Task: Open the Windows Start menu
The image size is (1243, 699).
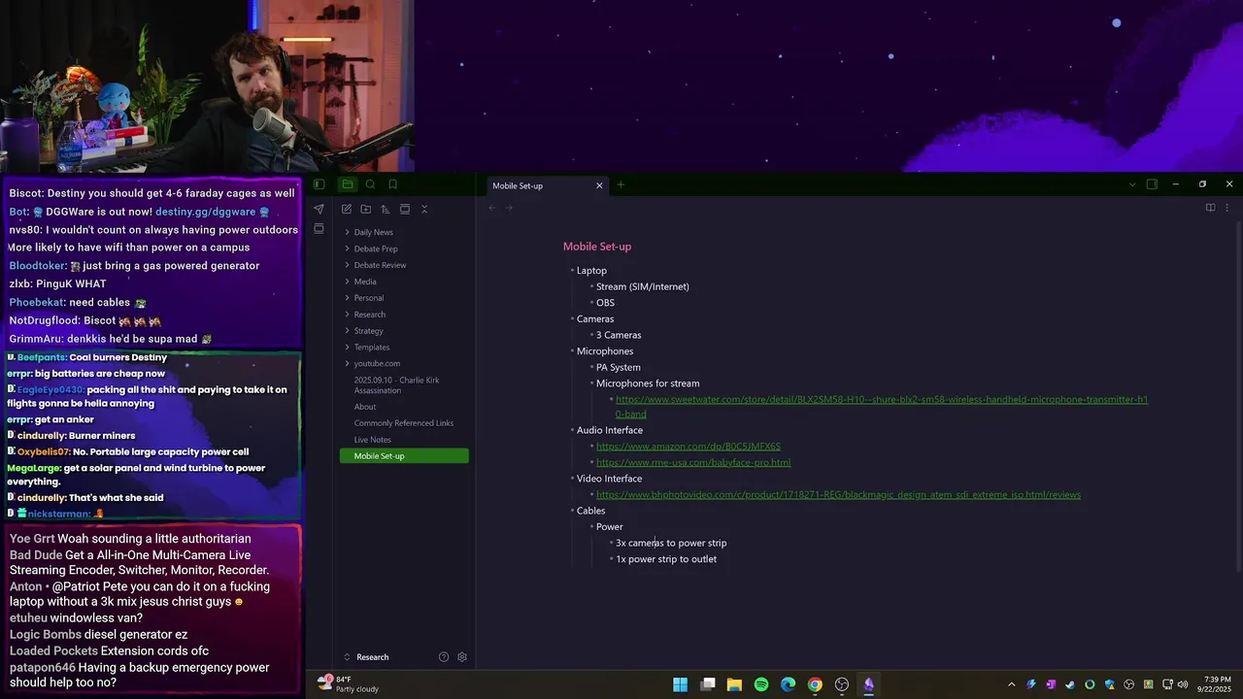Action: pyautogui.click(x=681, y=684)
